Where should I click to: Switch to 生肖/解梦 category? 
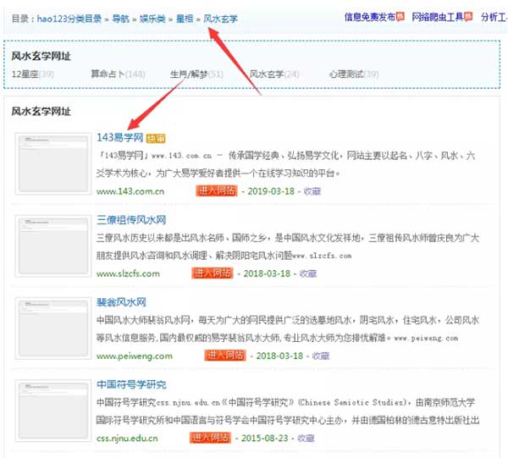(x=187, y=74)
